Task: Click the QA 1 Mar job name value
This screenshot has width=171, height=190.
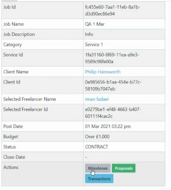Action: [x=95, y=24]
